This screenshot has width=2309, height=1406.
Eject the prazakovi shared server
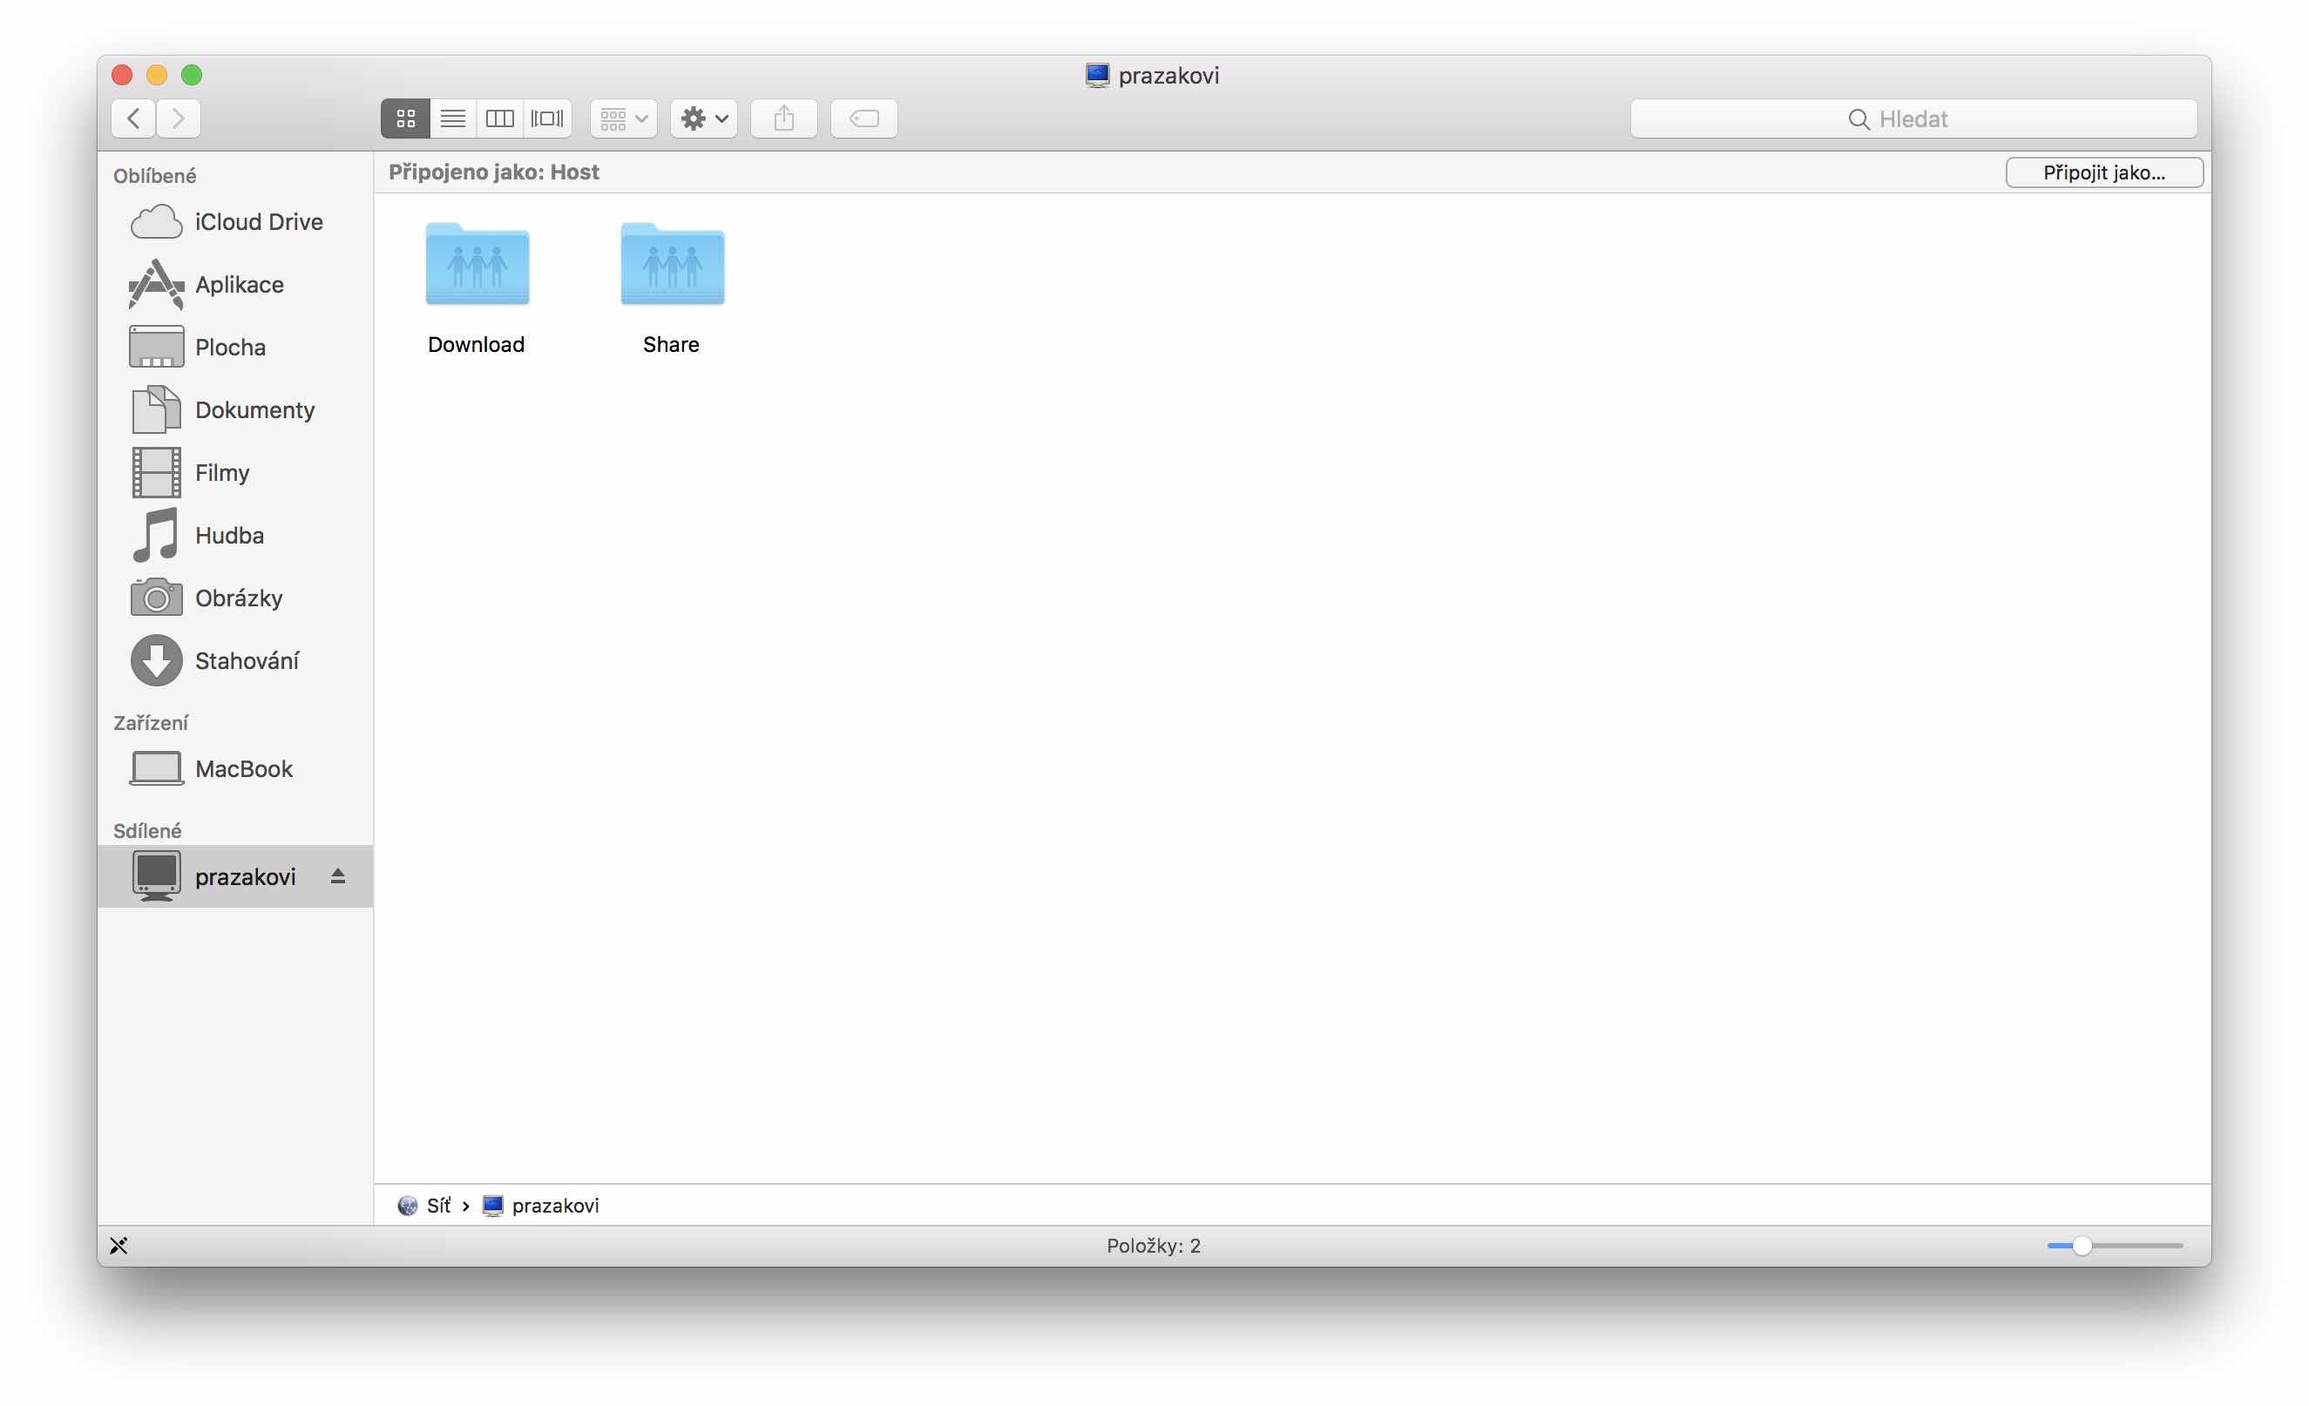point(338,876)
